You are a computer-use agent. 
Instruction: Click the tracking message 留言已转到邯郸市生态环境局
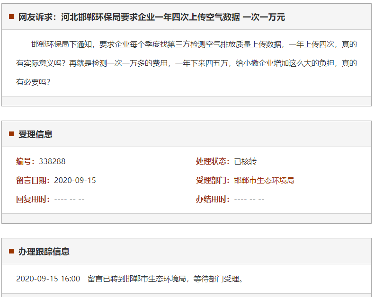(166, 279)
